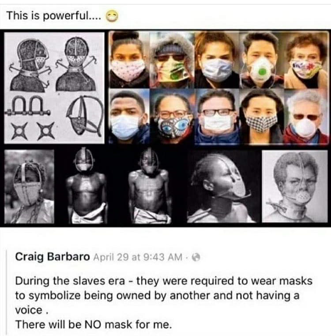Click the side-profile engraved head with iron mask
The height and width of the screenshot is (336, 331).
point(29,65)
